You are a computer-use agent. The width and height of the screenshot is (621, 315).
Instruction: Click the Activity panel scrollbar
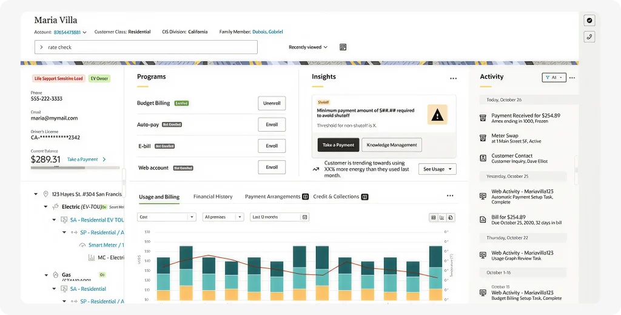coord(576,170)
